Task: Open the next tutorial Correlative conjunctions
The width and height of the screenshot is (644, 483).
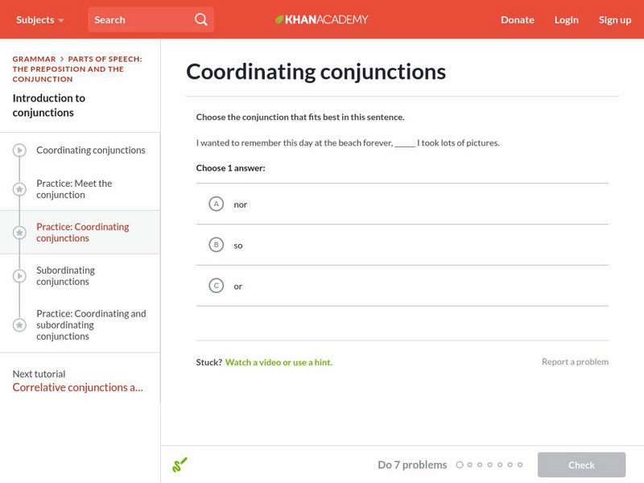Action: [x=78, y=387]
